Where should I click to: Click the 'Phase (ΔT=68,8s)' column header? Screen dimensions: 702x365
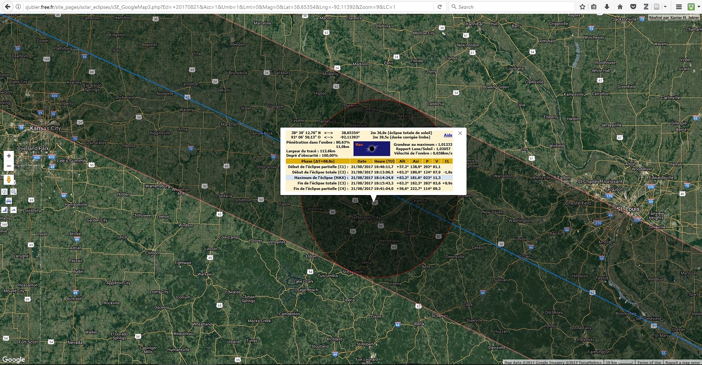click(x=318, y=161)
